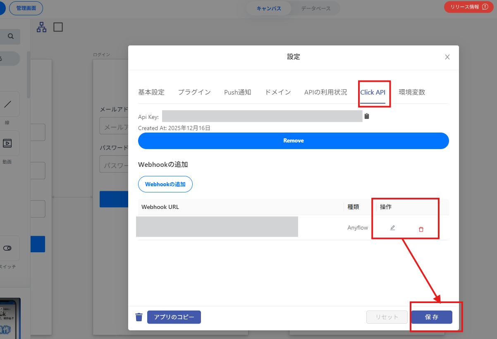Edit the Anyflow webhook via pencil icon
Screen dimensions: 497x339
pos(392,228)
